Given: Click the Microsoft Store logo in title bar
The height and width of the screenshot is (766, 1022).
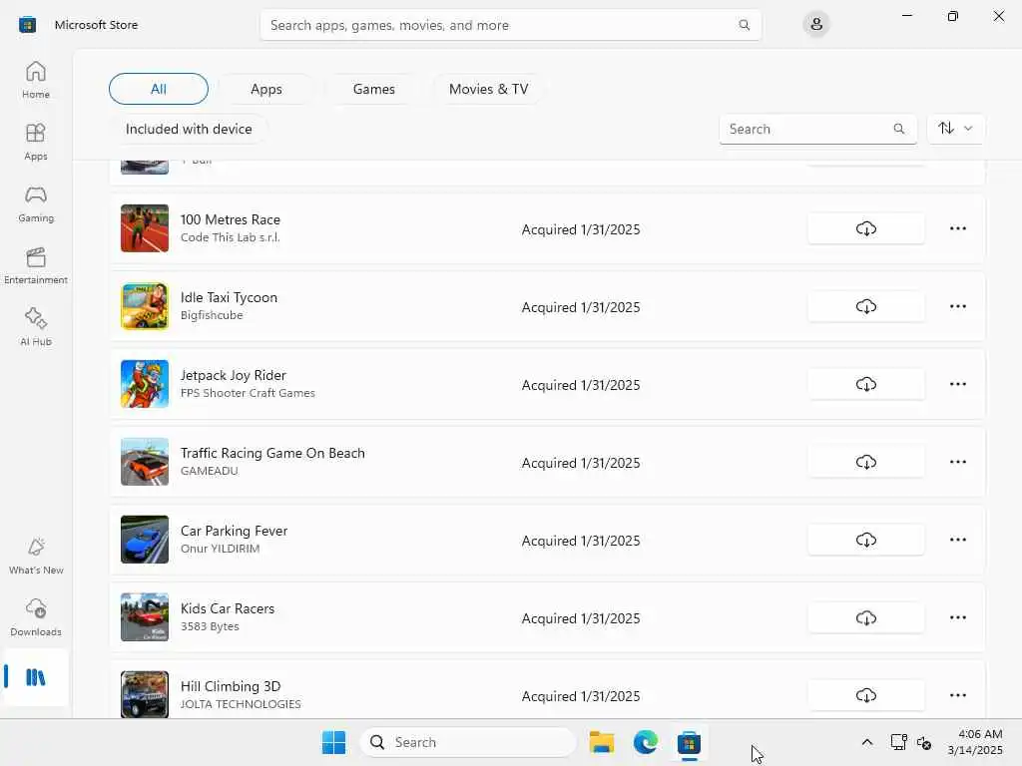Looking at the screenshot, I should [27, 25].
